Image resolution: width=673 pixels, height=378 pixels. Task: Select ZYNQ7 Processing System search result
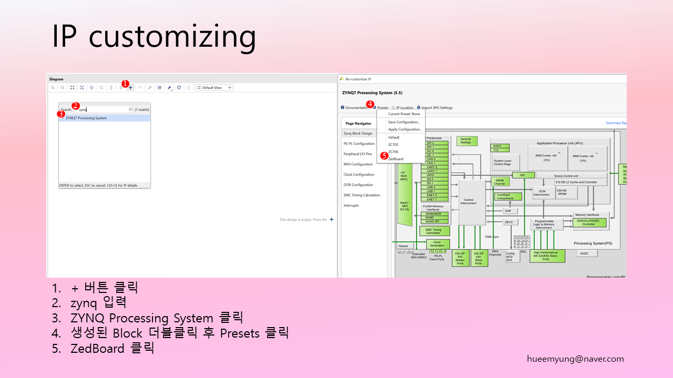105,118
